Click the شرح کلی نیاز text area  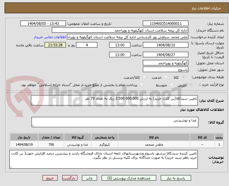coord(114,100)
